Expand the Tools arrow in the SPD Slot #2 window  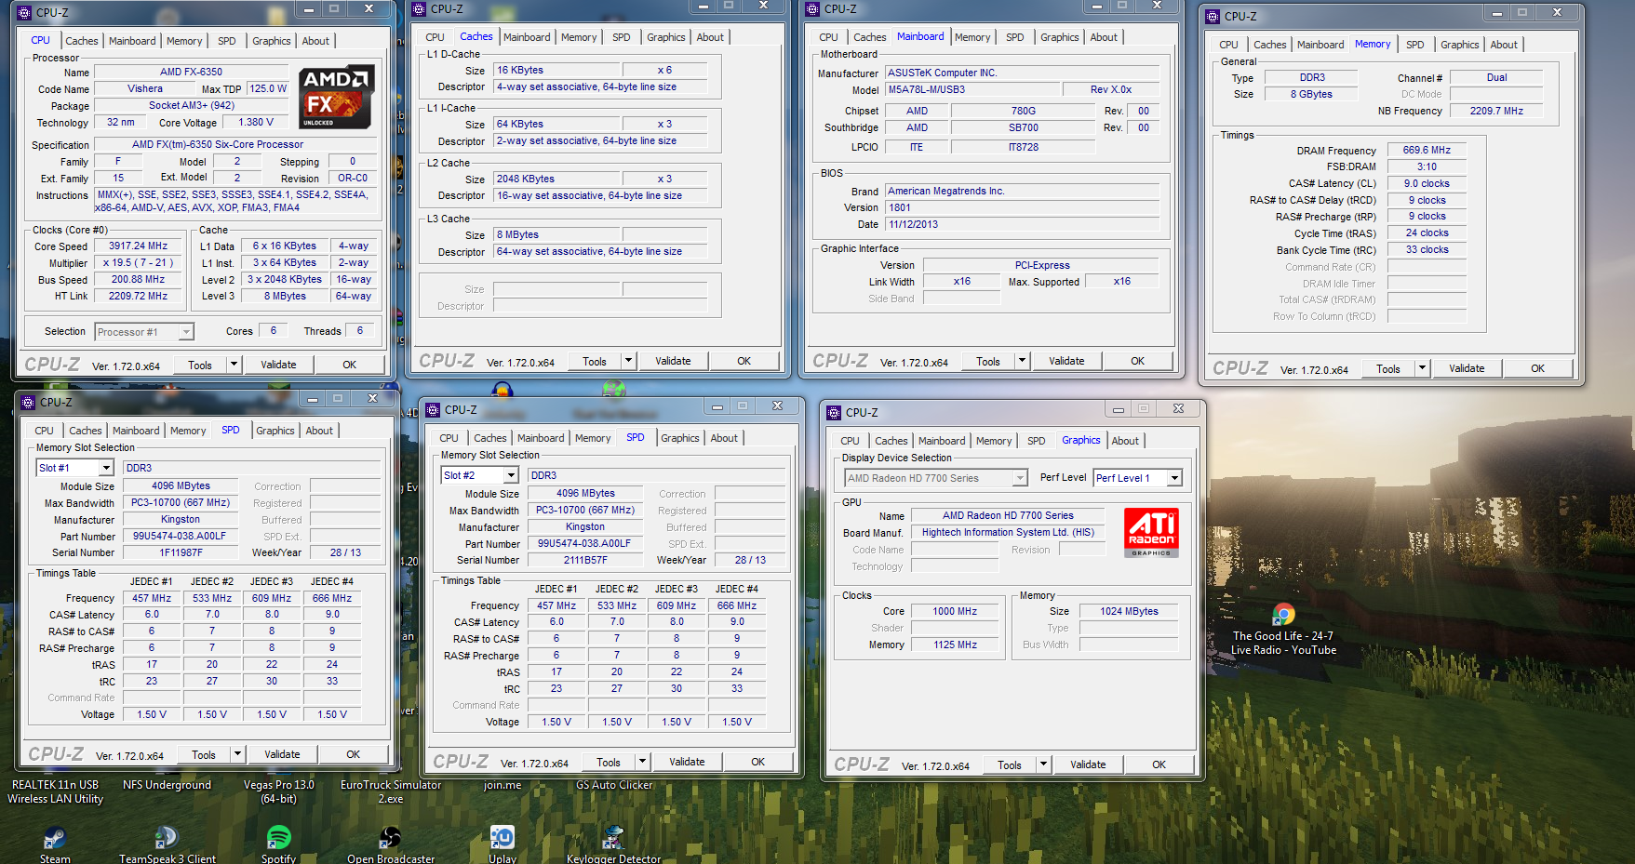(642, 762)
